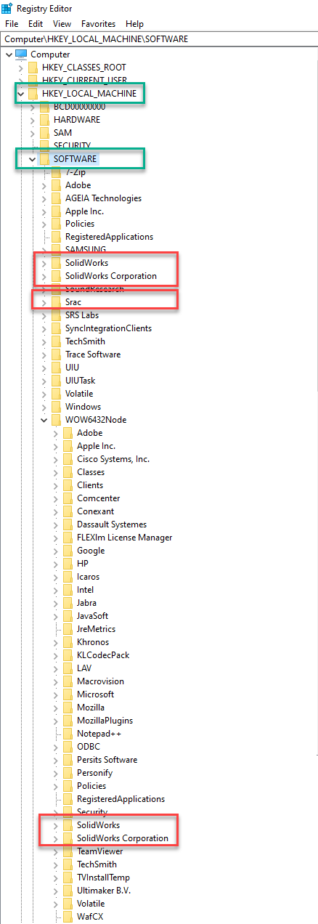Click the Computer icon in the tree root

point(20,54)
